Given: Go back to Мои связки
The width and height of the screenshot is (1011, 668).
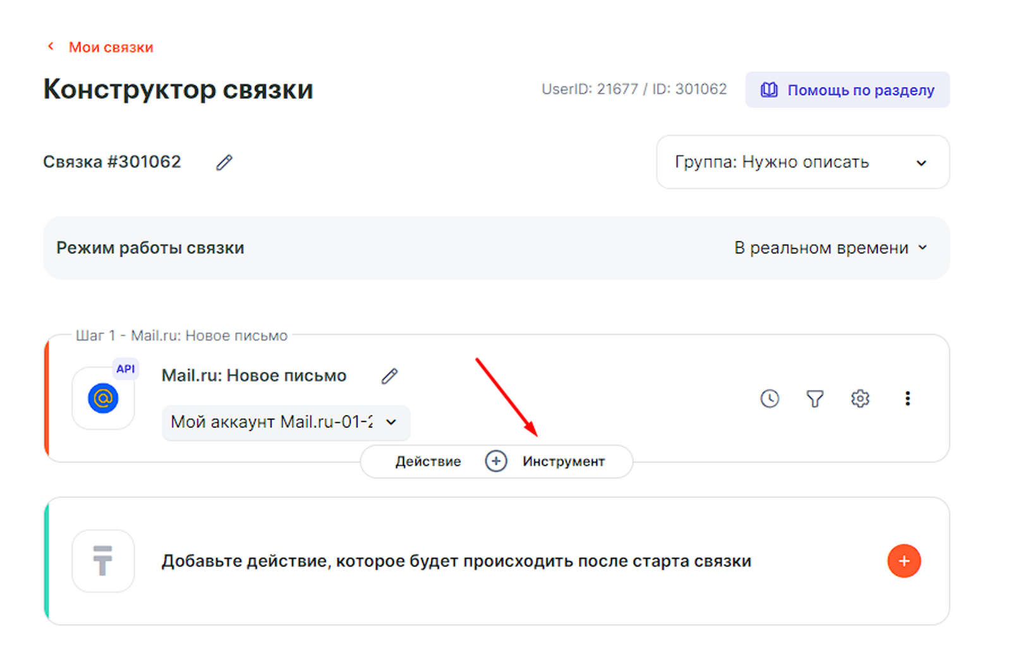Looking at the screenshot, I should (x=111, y=47).
